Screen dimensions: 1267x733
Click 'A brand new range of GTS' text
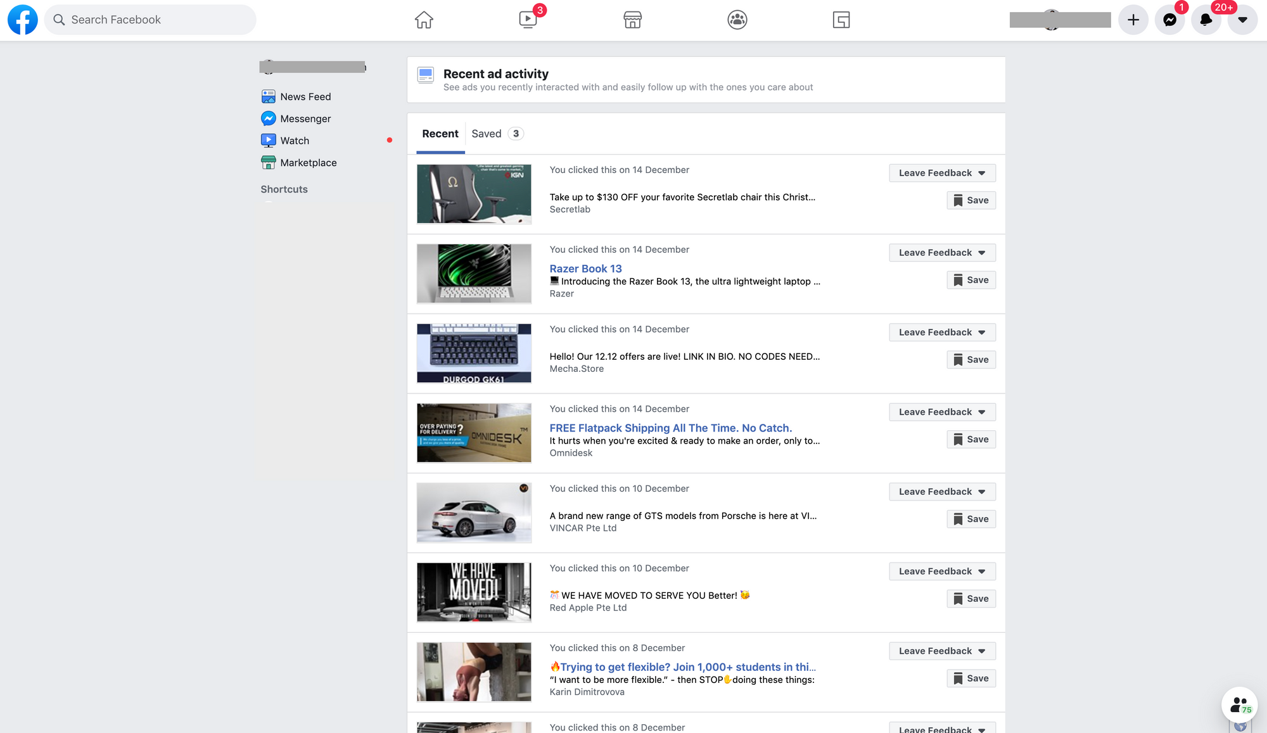point(683,516)
